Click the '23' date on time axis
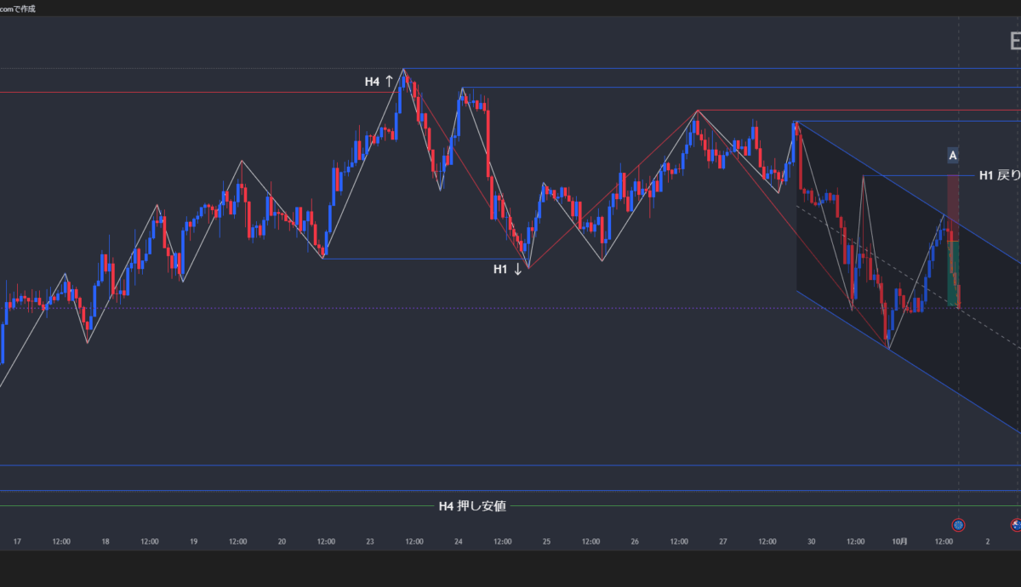 [x=370, y=541]
